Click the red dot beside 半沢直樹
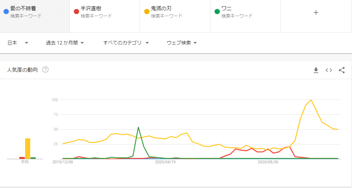The image size is (352, 188). tap(76, 12)
